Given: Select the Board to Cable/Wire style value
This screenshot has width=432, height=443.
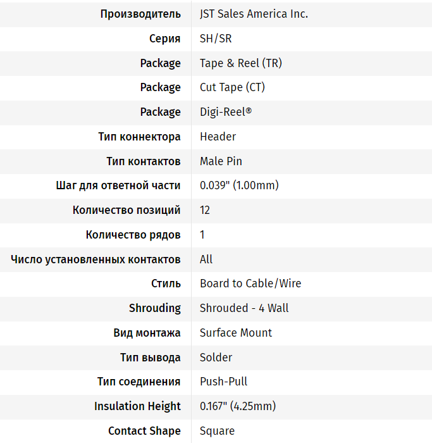Looking at the screenshot, I should click(250, 284).
